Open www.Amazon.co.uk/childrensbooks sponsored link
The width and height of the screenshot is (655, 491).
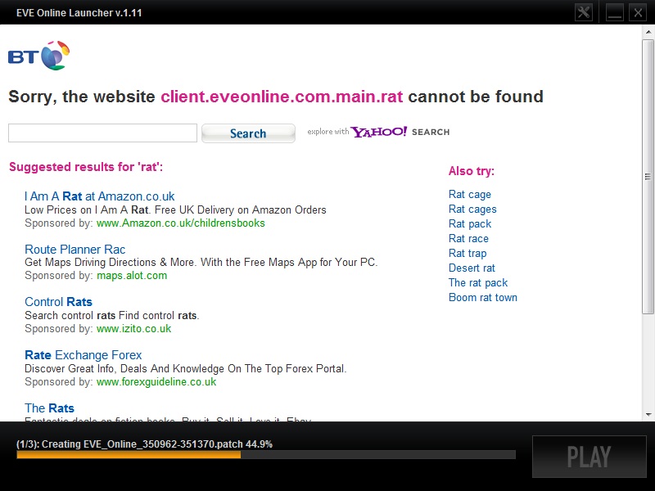180,223
